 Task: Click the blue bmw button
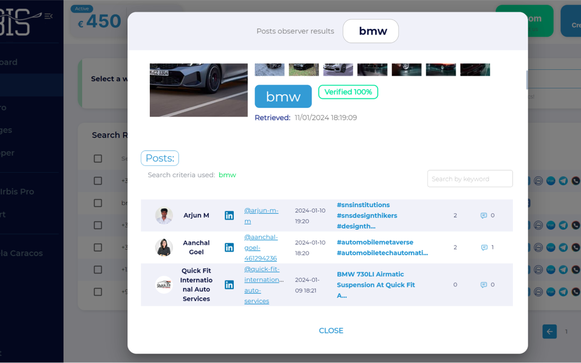click(283, 96)
